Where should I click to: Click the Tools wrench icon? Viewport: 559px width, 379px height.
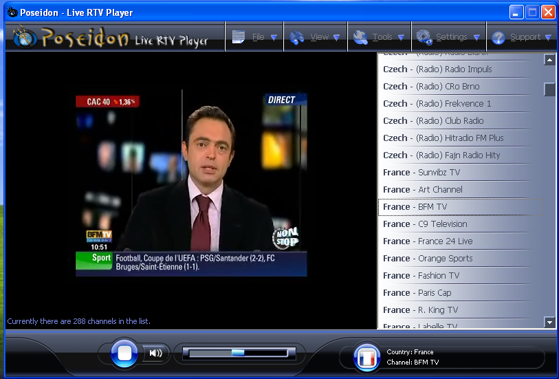[360, 37]
